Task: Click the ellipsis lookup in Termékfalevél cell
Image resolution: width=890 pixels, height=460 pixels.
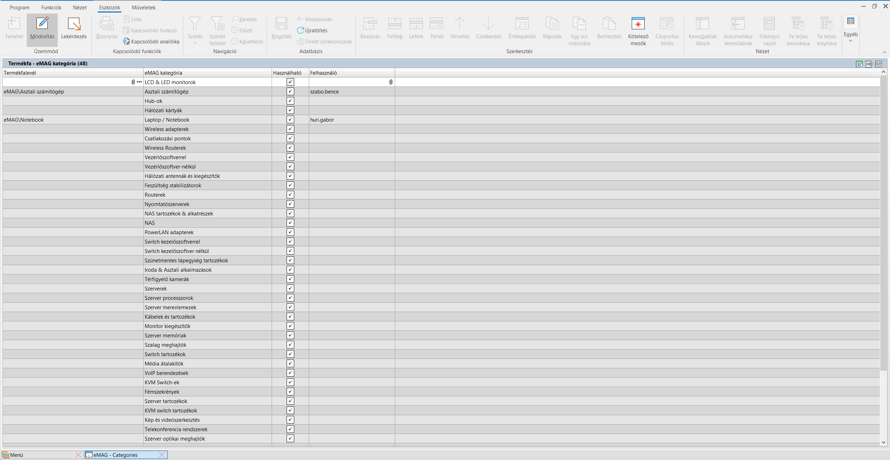Action: (139, 82)
